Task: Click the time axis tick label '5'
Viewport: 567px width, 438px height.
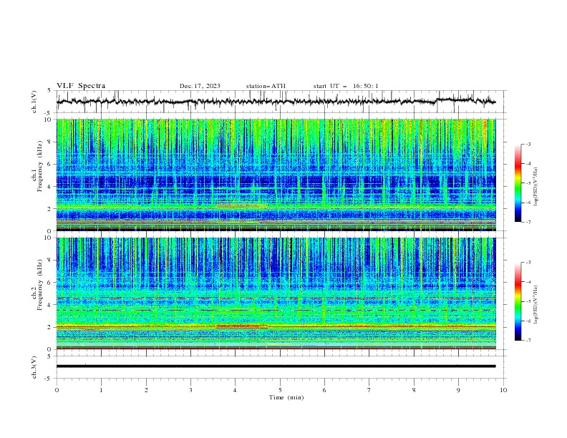Action: click(279, 390)
